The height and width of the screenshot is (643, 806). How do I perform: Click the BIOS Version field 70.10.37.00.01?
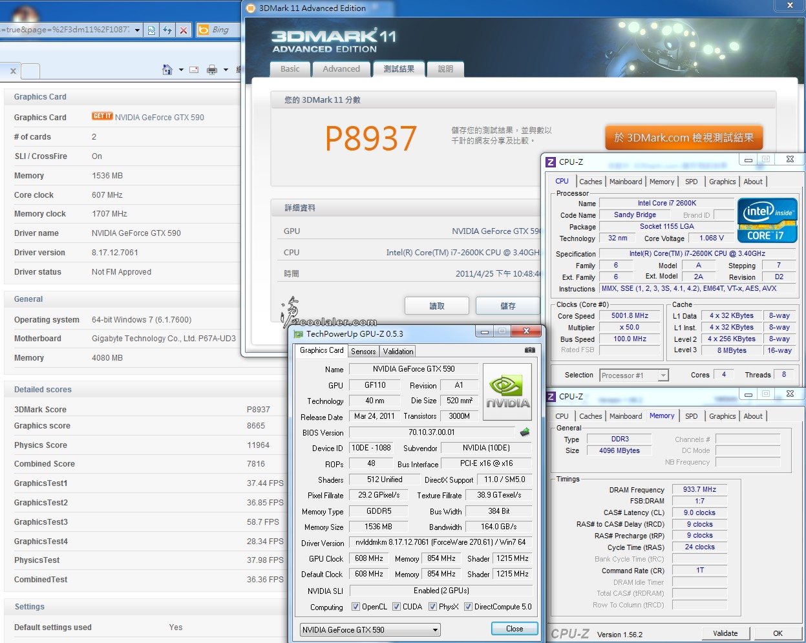[x=431, y=432]
